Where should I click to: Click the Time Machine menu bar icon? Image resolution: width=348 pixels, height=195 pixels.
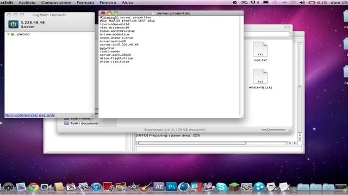point(275,3)
